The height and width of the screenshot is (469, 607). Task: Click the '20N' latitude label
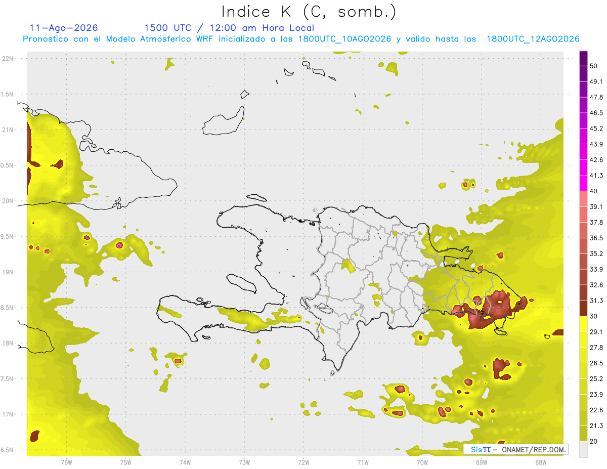click(x=8, y=201)
